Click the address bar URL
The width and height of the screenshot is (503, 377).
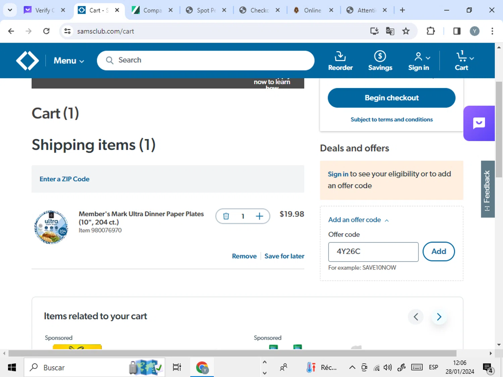coord(105,31)
